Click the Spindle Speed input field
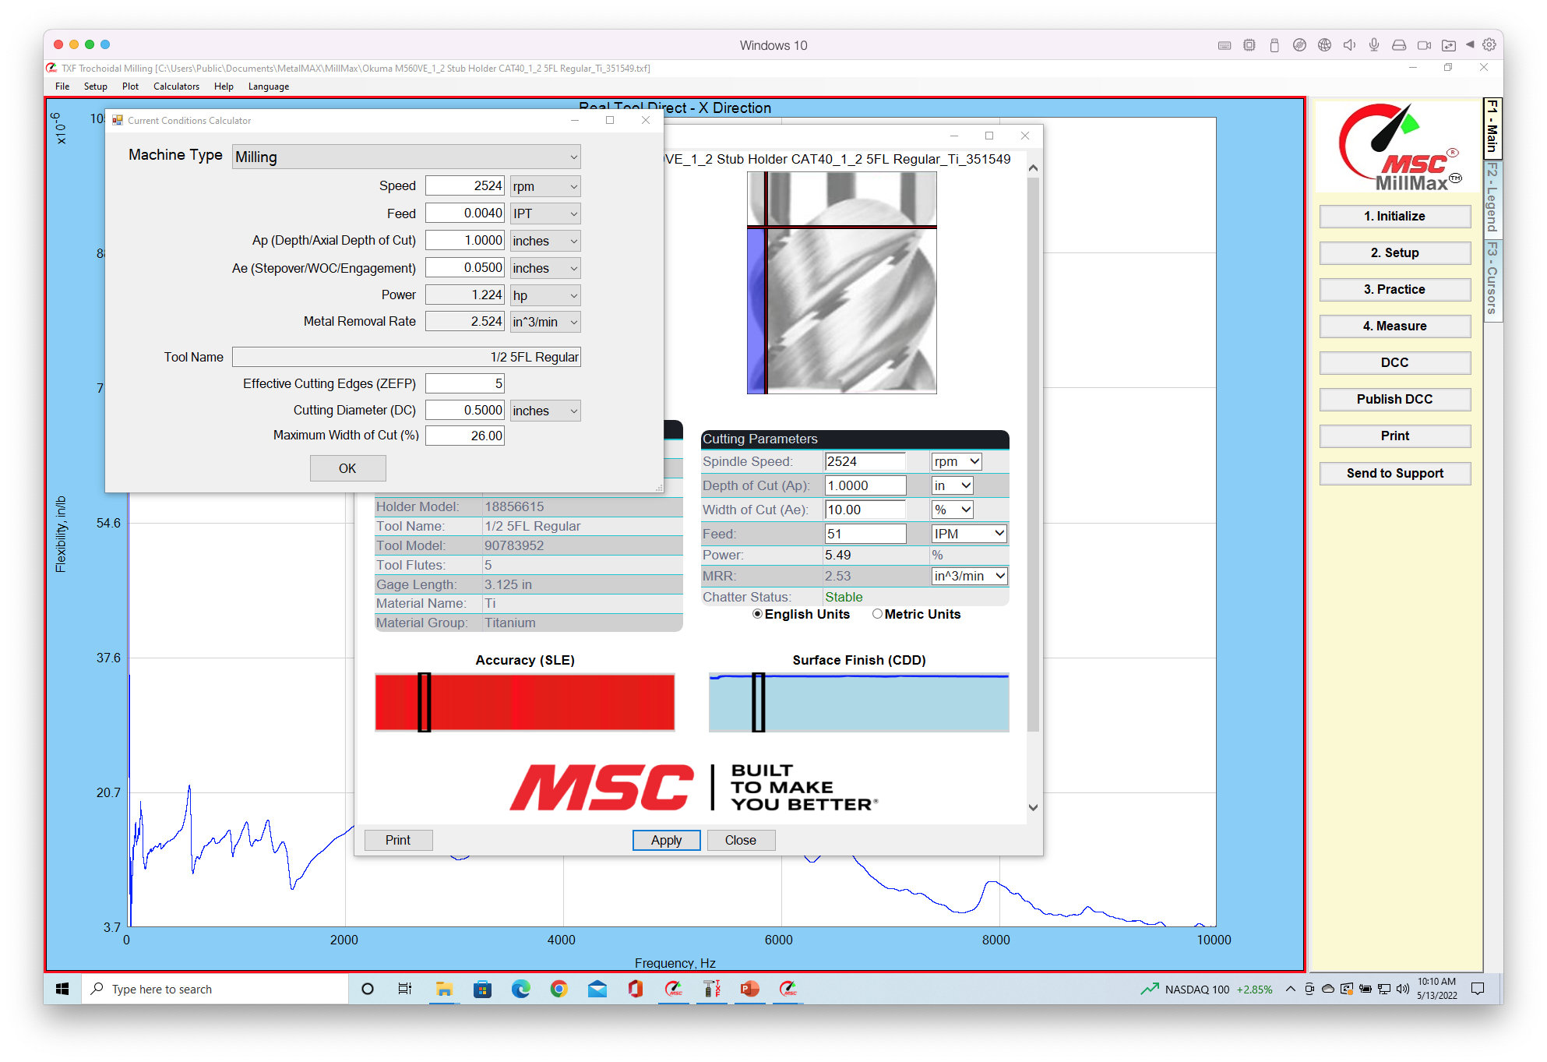Viewport: 1547px width, 1062px height. 865,461
